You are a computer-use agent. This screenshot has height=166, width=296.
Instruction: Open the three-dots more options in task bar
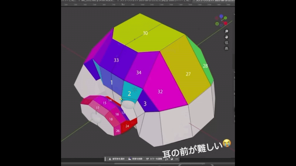coord(177,159)
